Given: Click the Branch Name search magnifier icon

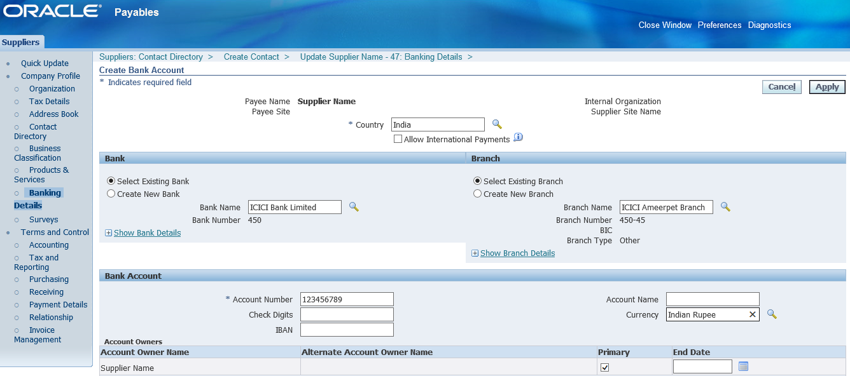Looking at the screenshot, I should pos(725,207).
